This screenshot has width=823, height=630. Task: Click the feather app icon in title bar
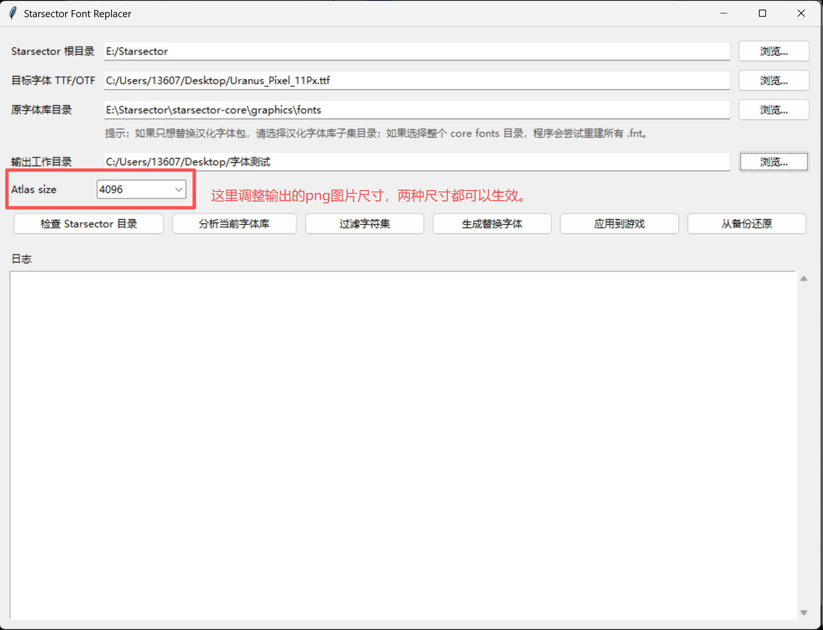tap(13, 13)
